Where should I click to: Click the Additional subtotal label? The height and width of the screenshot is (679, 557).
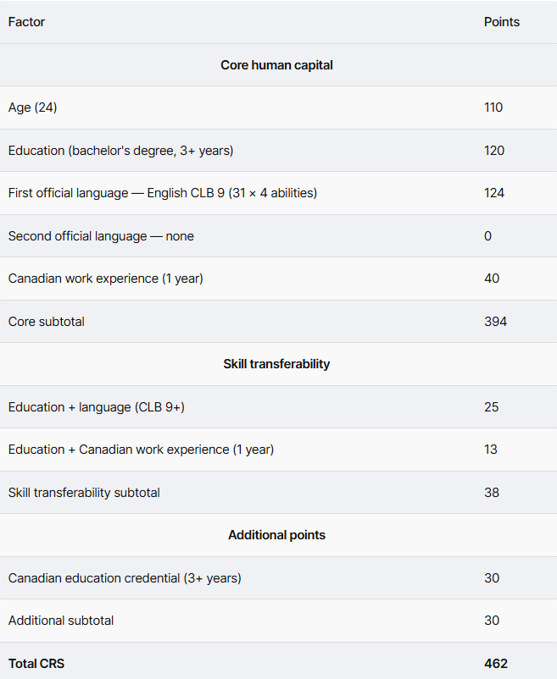[61, 621]
